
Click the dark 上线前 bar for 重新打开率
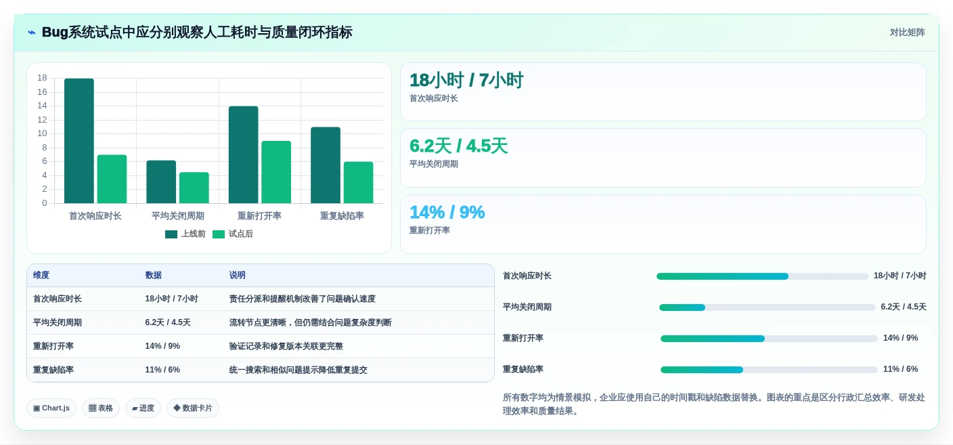point(243,154)
